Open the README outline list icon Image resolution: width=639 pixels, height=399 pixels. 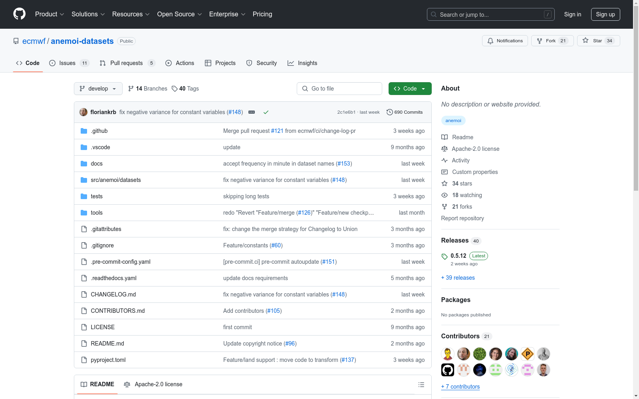click(421, 385)
